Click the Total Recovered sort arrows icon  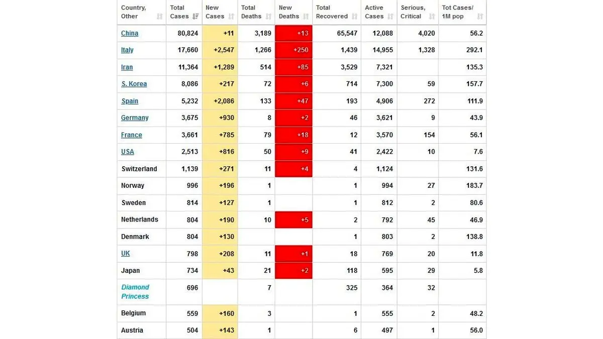[x=354, y=17]
